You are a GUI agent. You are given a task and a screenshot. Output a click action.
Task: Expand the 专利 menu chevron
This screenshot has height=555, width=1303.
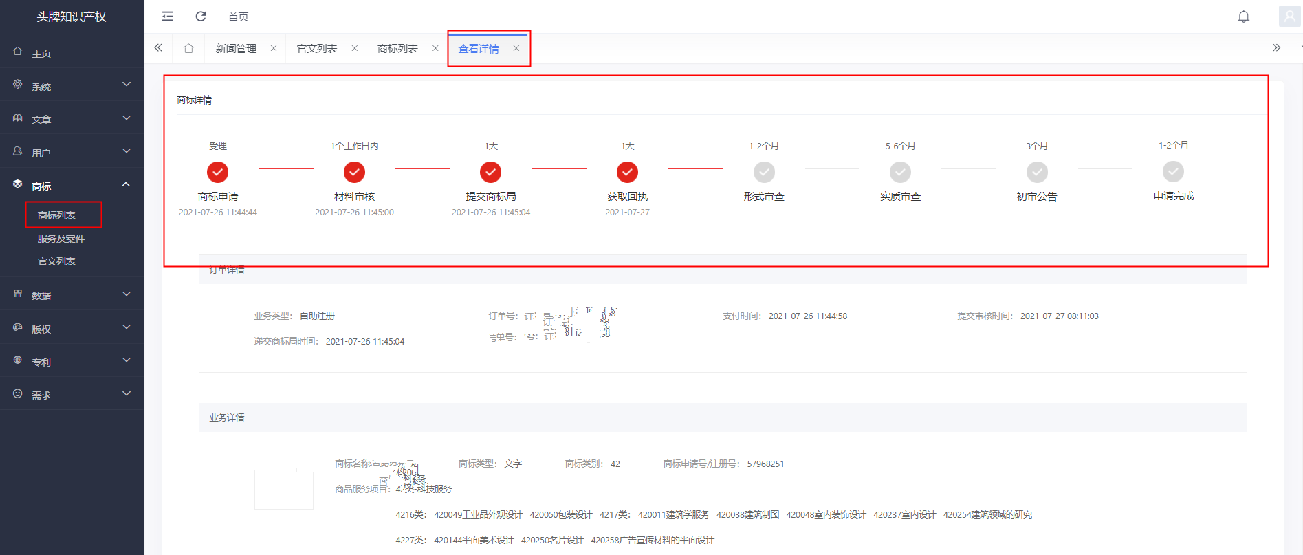coord(127,360)
